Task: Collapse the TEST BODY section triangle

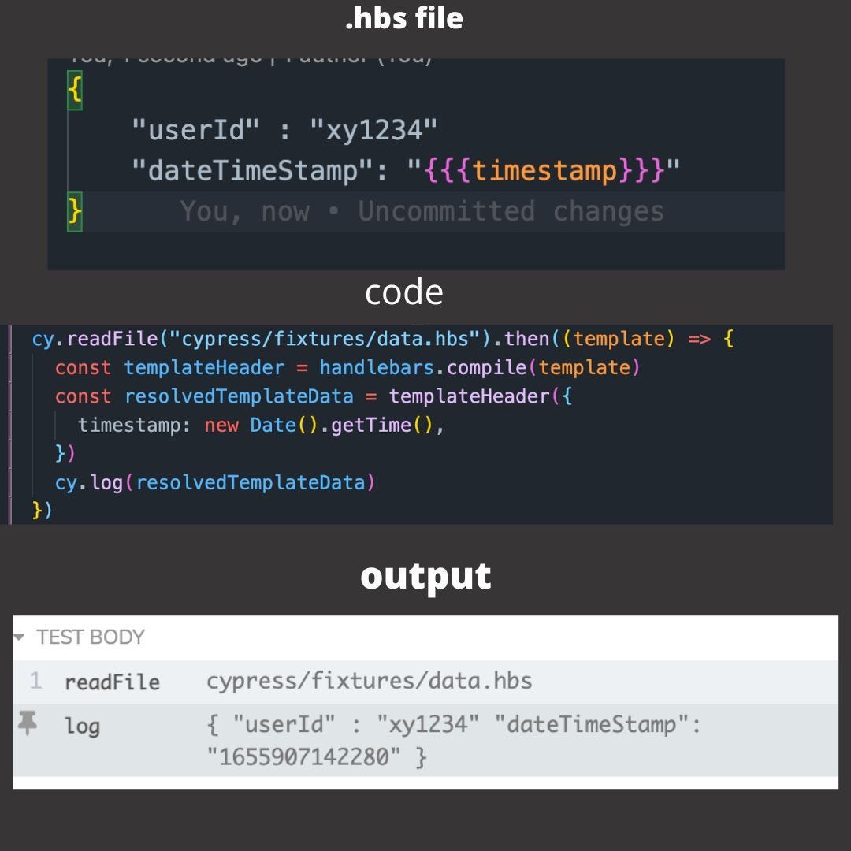Action: tap(19, 637)
